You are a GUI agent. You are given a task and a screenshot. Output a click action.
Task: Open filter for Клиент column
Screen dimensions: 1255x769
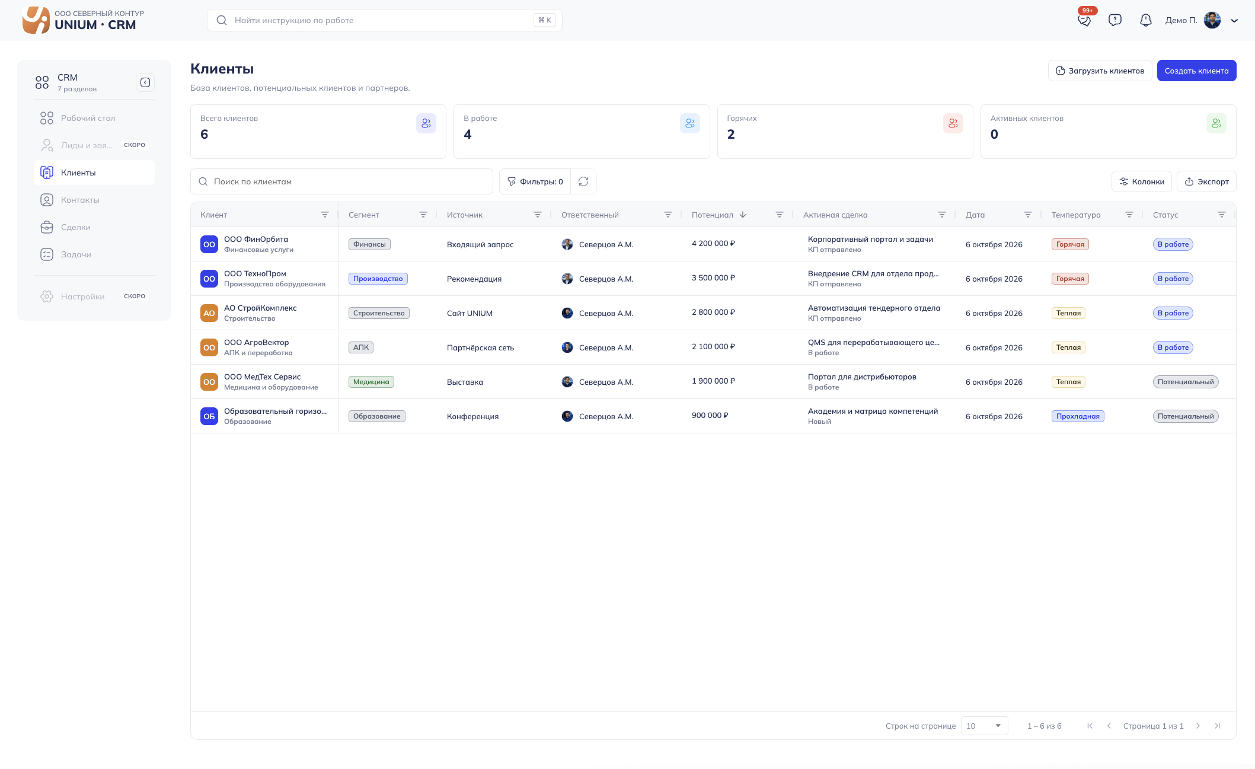coord(325,215)
